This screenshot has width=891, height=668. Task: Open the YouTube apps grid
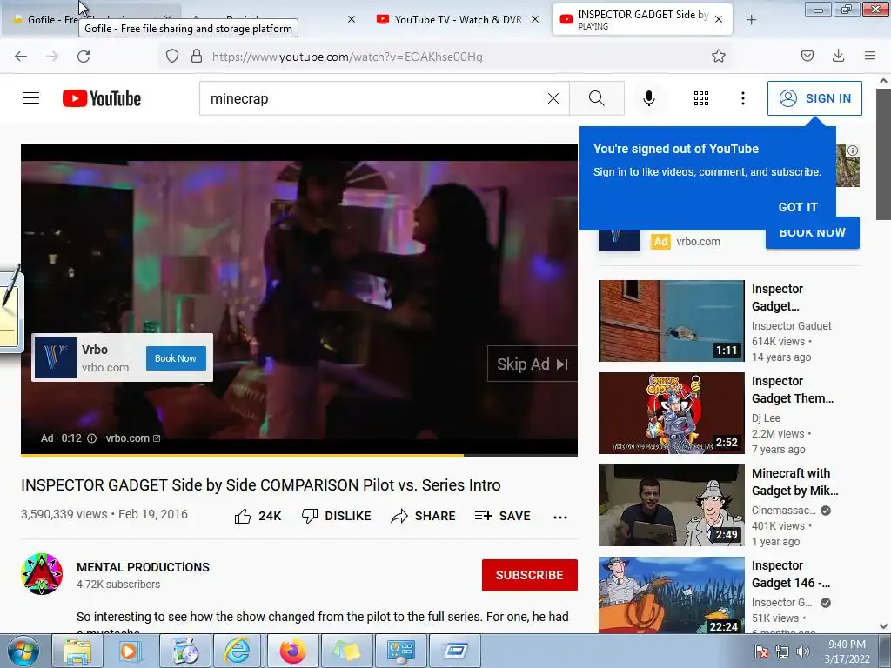click(x=701, y=98)
